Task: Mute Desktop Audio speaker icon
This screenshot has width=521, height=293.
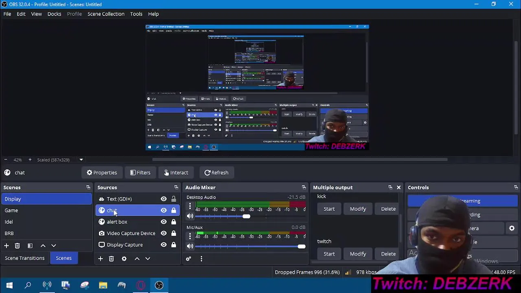Action: pos(190,216)
